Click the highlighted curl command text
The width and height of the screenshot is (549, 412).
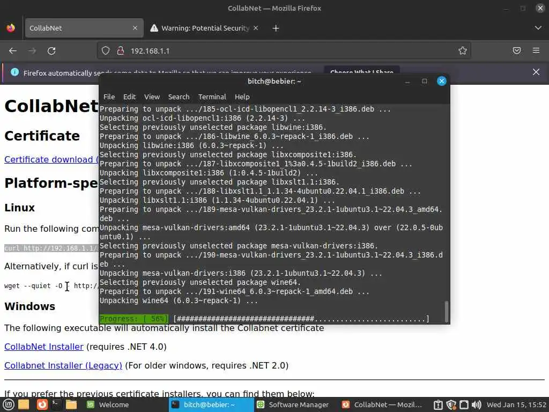51,248
